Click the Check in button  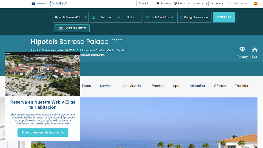[144, 4]
